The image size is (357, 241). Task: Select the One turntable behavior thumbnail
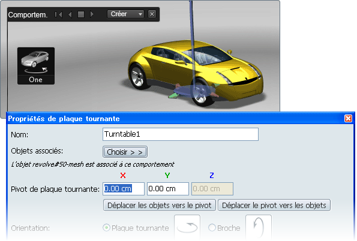(36, 66)
